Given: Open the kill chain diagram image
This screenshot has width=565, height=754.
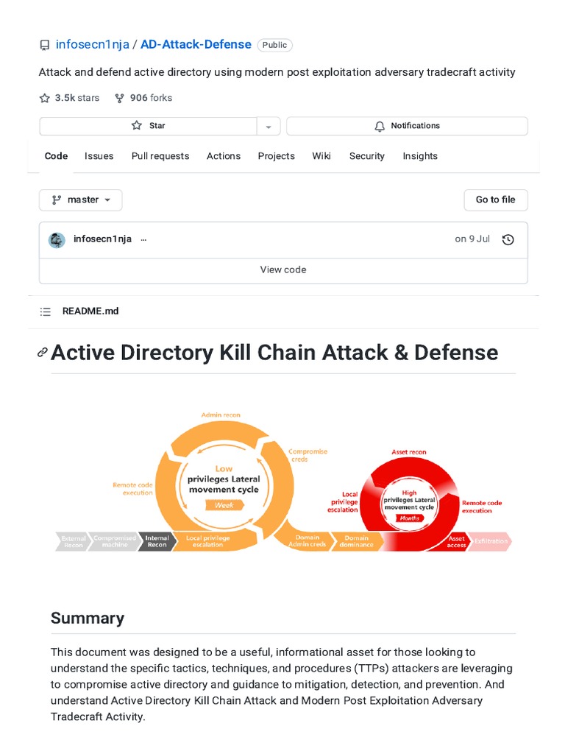Looking at the screenshot, I should point(283,481).
